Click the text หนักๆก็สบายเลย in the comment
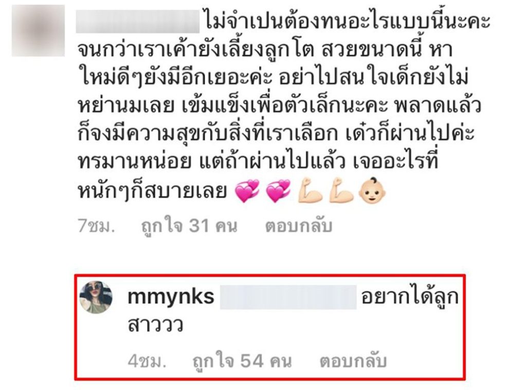509x390 pixels. pyautogui.click(x=152, y=191)
